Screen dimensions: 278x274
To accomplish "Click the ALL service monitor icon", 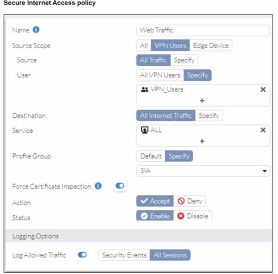I will coord(144,130).
